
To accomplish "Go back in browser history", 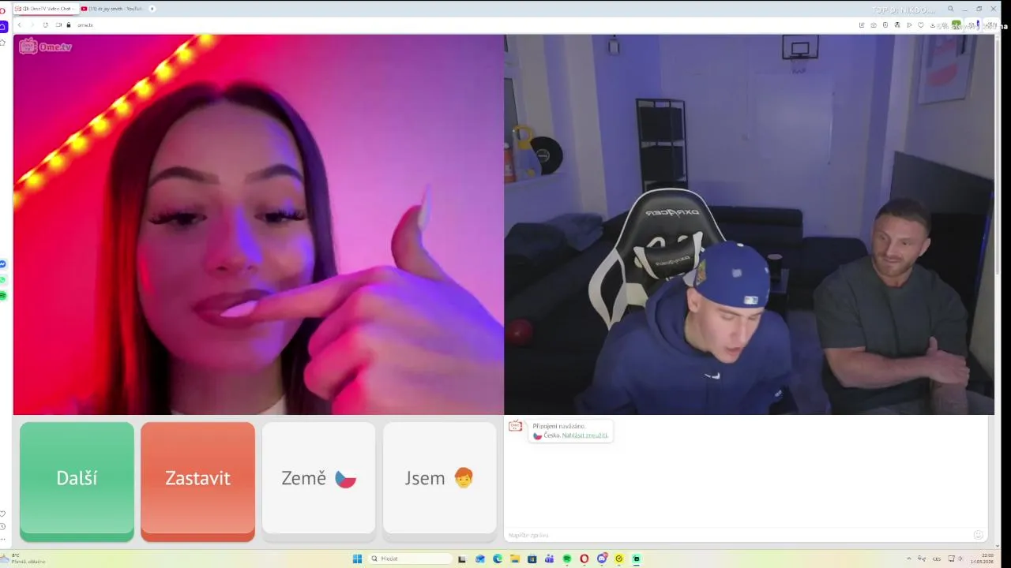I will coord(20,25).
